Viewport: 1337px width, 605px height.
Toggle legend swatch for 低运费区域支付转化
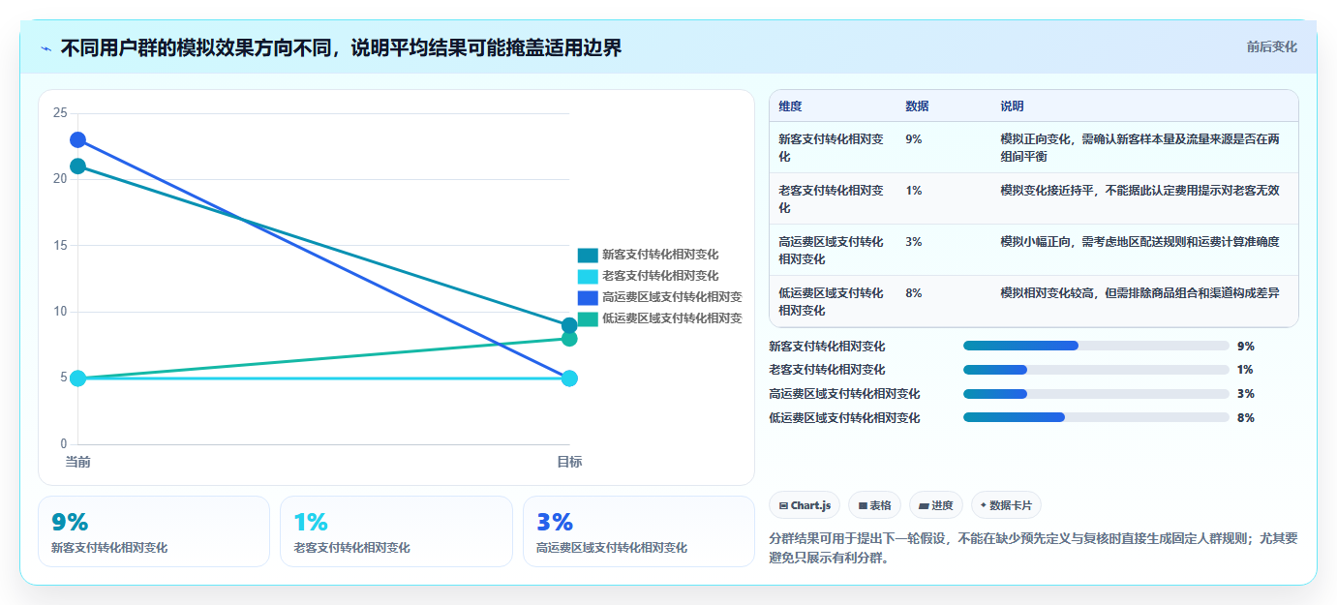(x=588, y=318)
